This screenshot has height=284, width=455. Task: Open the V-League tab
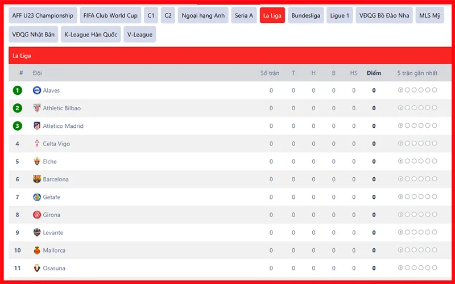pos(139,35)
